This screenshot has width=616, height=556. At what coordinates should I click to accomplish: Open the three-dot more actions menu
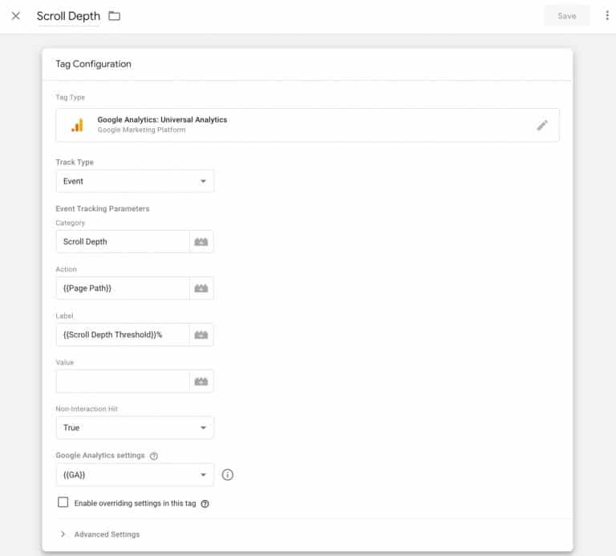[607, 16]
